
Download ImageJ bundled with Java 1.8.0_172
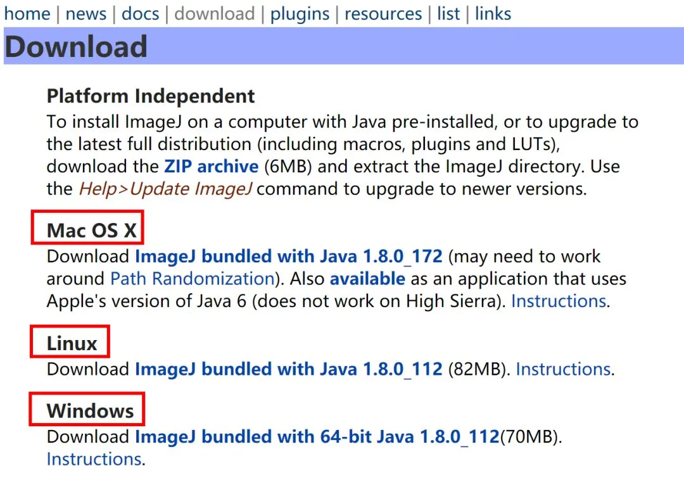click(288, 256)
